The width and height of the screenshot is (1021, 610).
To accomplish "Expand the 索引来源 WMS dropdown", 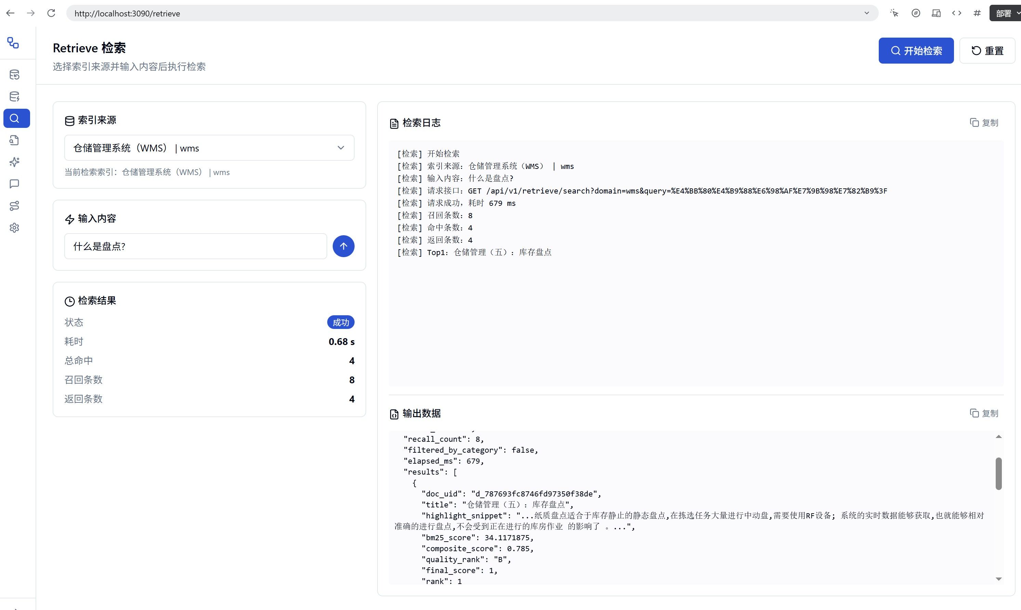I will (x=209, y=148).
